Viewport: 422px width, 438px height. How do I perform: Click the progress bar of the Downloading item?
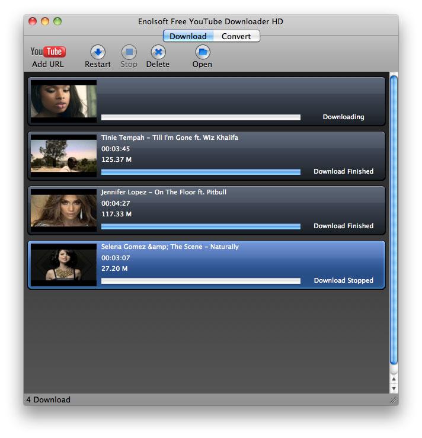201,117
